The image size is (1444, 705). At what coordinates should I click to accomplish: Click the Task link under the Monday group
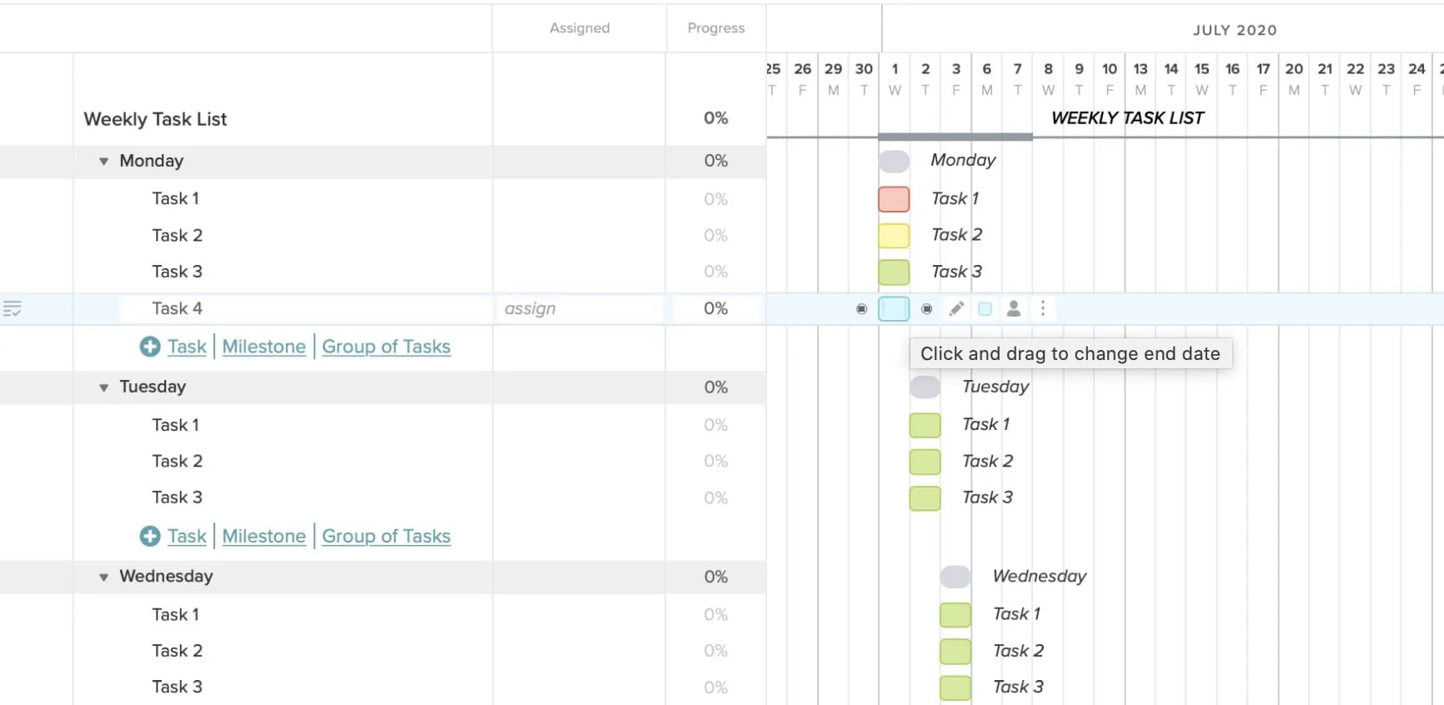187,347
